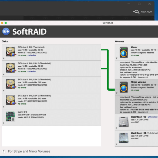Click the 'bus 0, ID 0' Apple SSD title
The height and width of the screenshot is (158, 158).
[x=22, y=112]
